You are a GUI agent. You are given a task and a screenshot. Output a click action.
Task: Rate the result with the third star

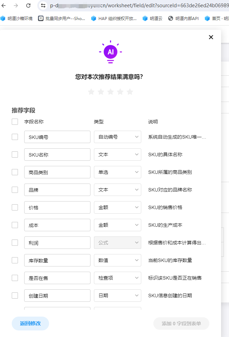[x=111, y=92]
